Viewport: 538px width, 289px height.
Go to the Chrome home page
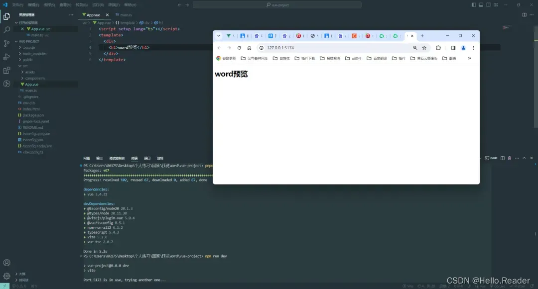click(x=249, y=48)
